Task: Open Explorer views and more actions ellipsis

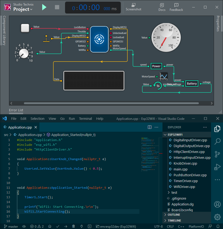Action: pyautogui.click(x=205, y=127)
